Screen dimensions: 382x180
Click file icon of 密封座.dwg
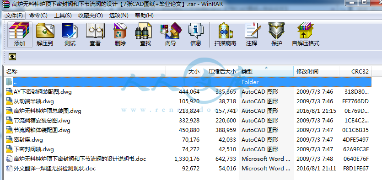[x=9, y=140]
